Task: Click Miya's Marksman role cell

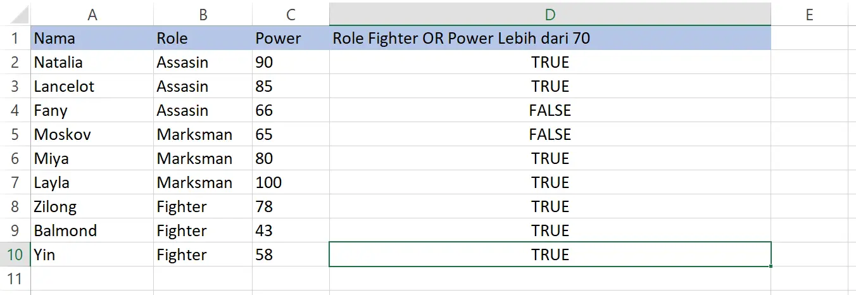Action: (203, 158)
